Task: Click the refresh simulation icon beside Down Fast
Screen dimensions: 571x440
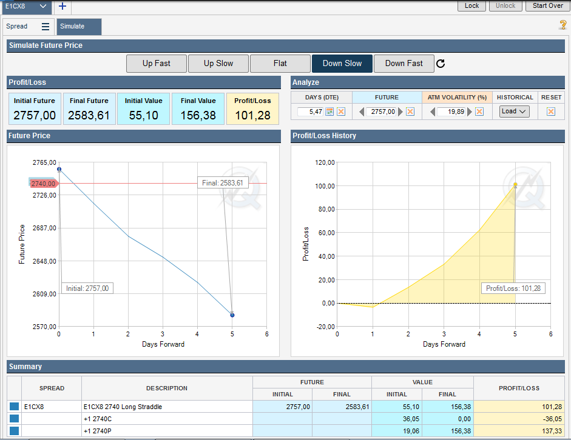Action: point(441,64)
